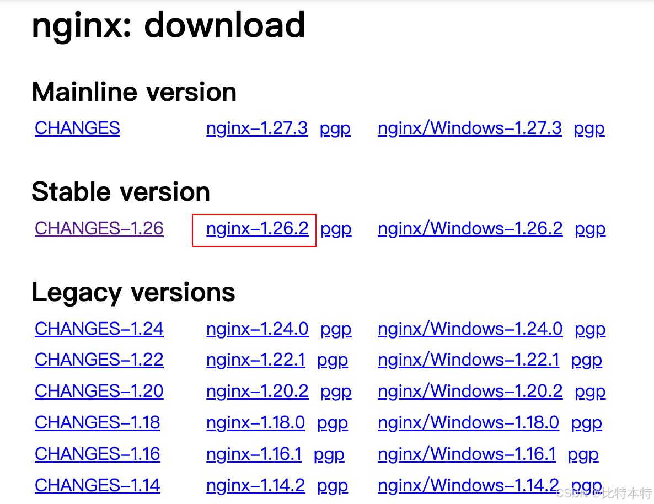
Task: Download nginx/Windows-1.26.2 build
Action: pos(470,229)
